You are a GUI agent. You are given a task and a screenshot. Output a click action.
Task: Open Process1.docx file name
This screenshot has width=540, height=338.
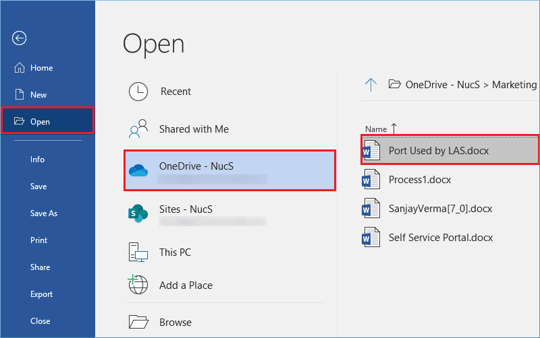point(420,180)
